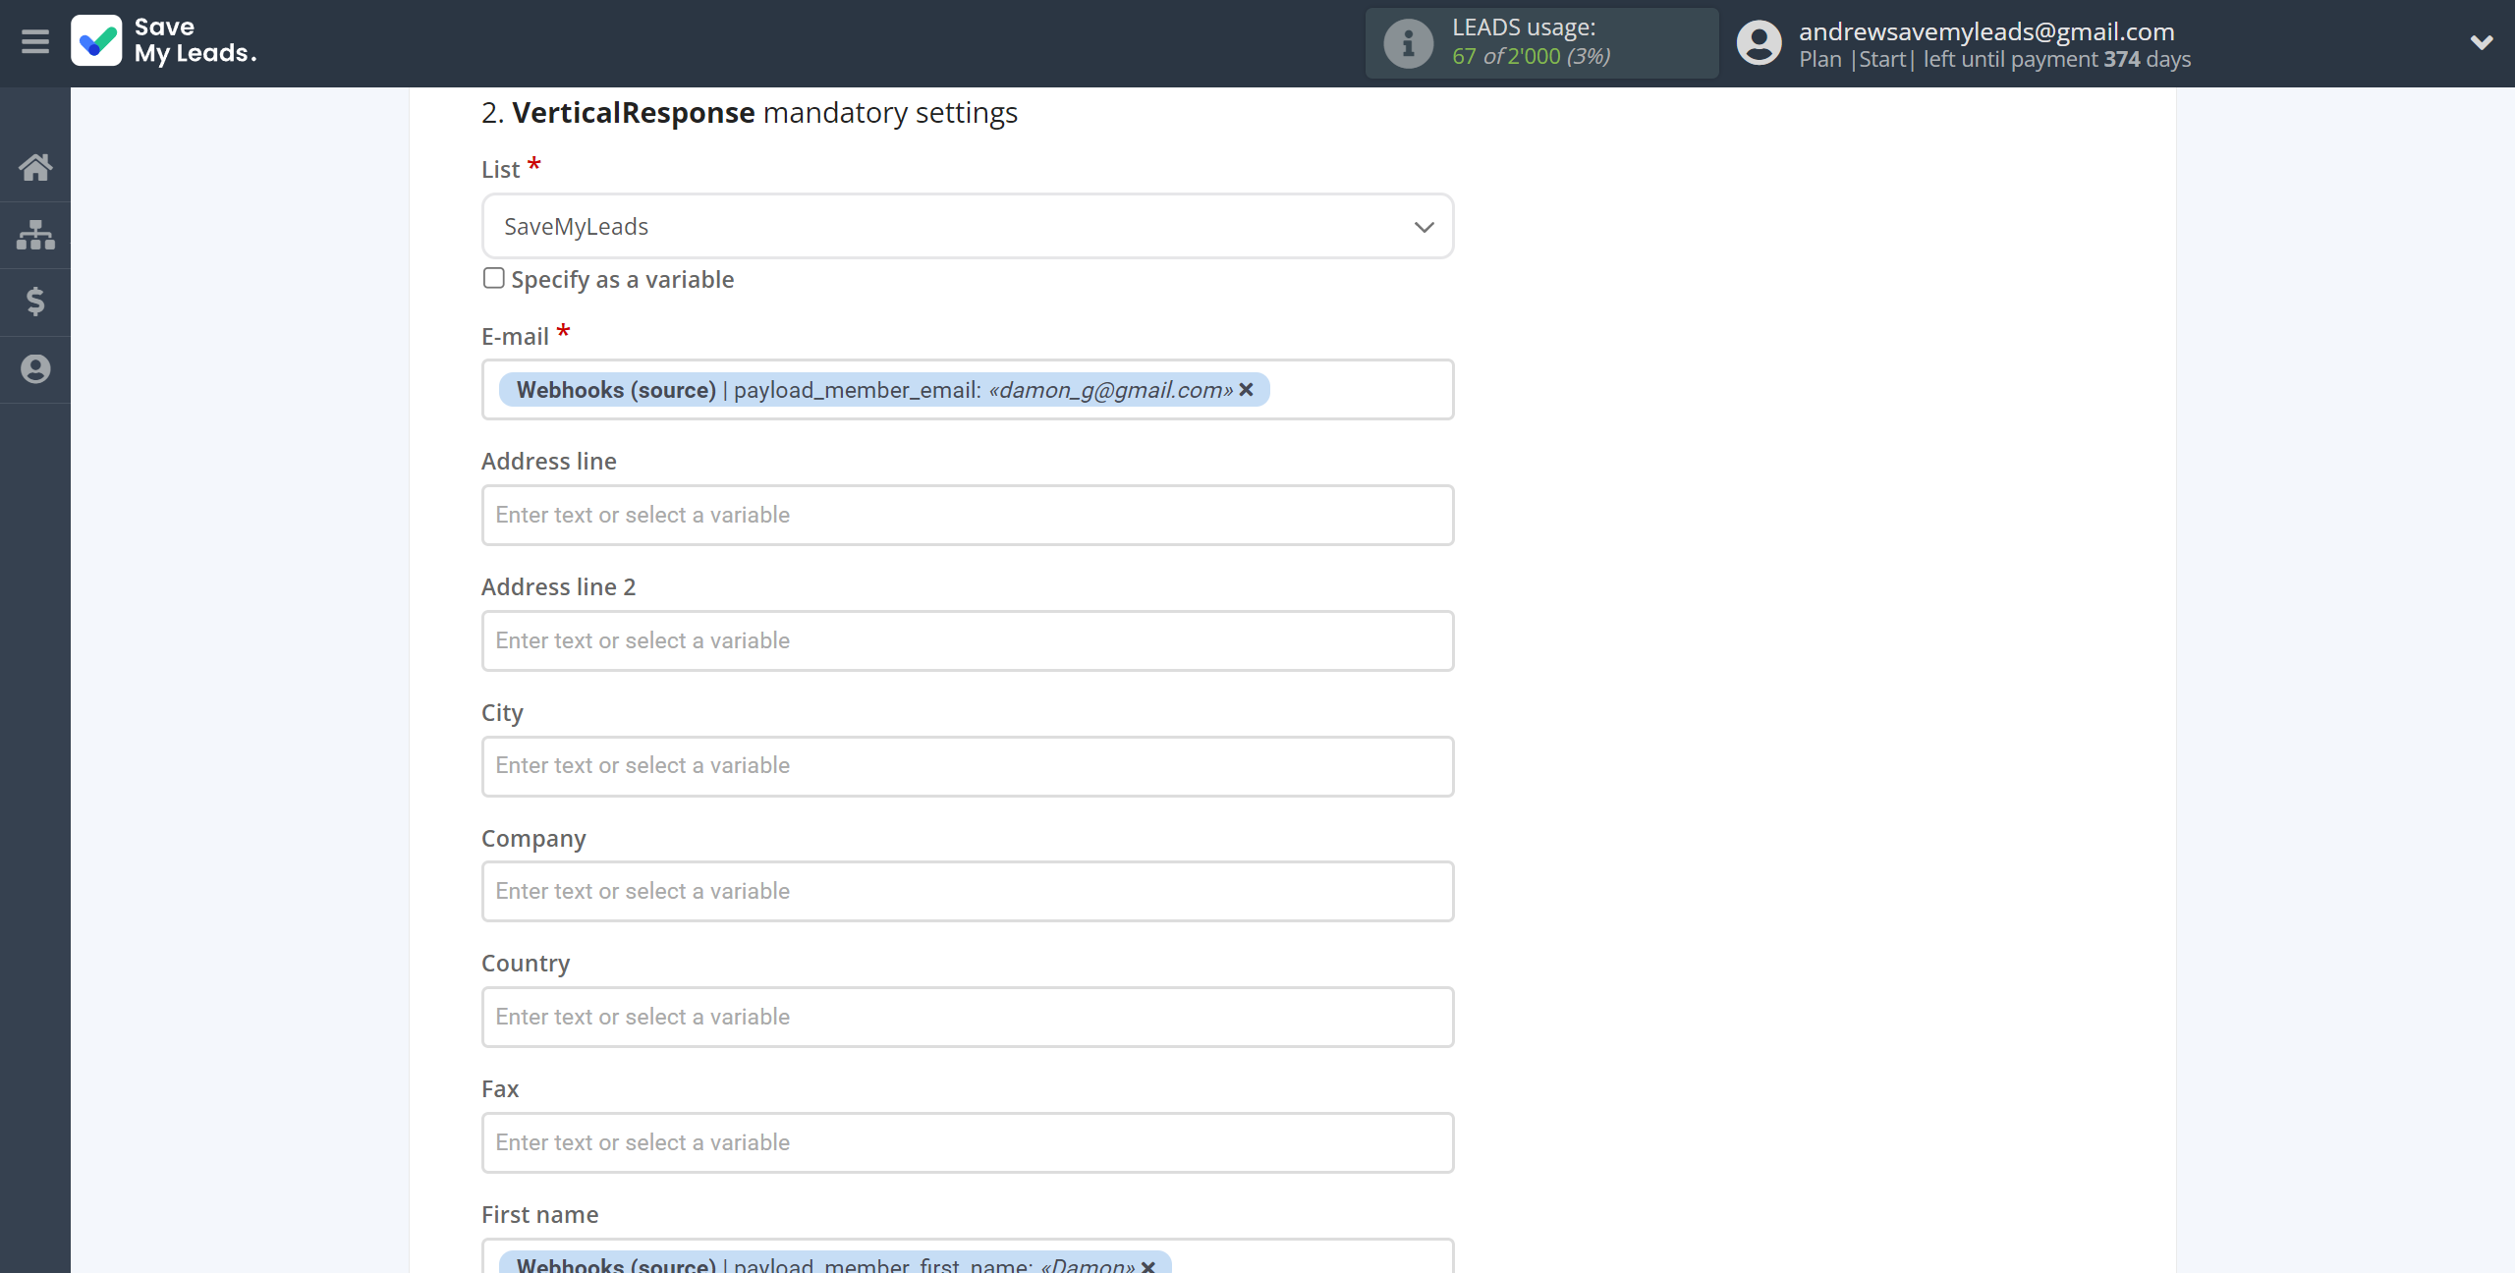This screenshot has width=2515, height=1273.
Task: Click the City input field
Action: [x=968, y=766]
